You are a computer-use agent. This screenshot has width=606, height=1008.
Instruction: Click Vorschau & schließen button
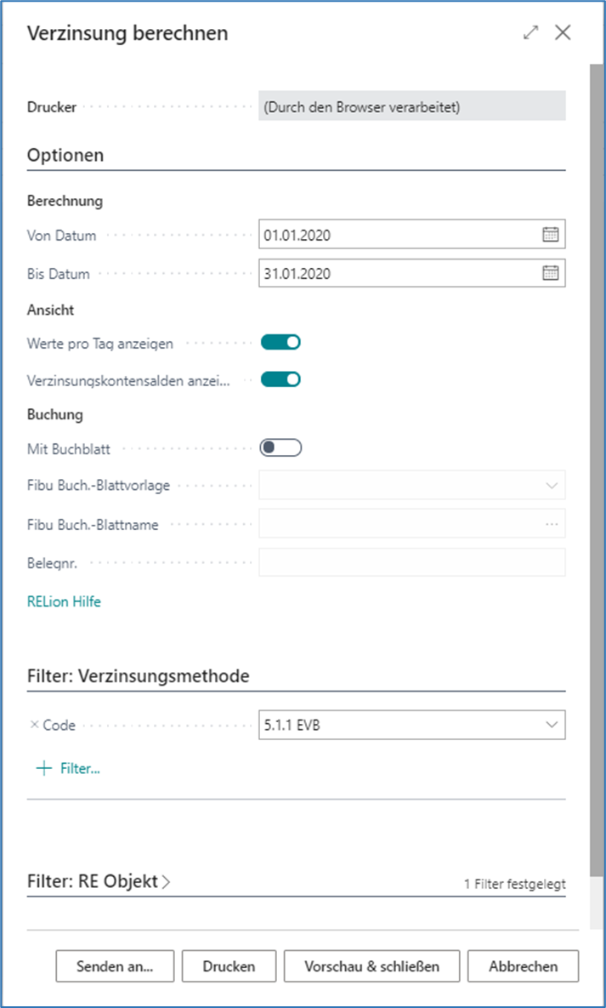pos(371,966)
